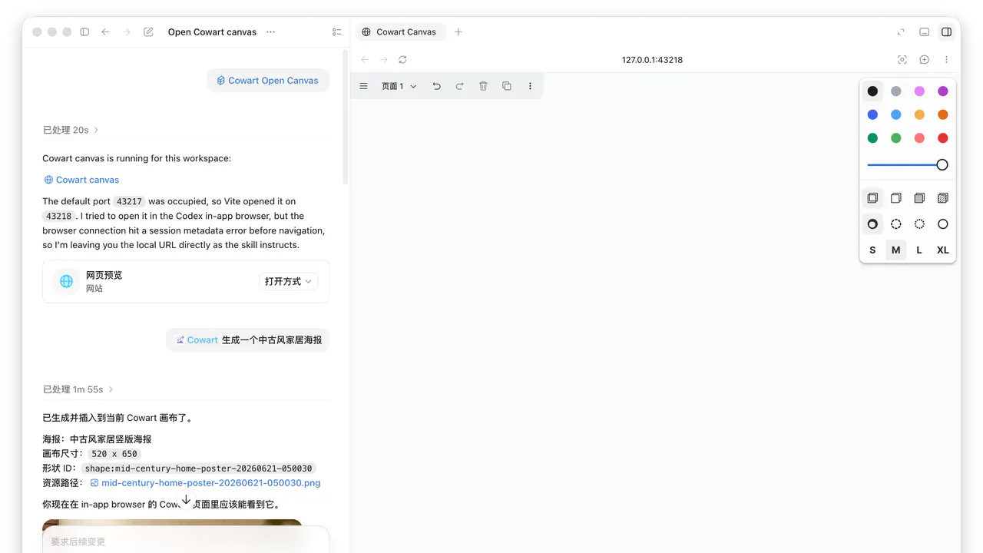983x553 pixels.
Task: Click the Cowart Open Canvas message chip
Action: (x=267, y=81)
